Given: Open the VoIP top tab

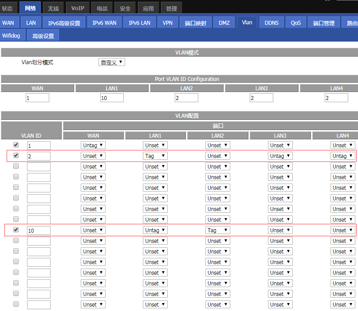Looking at the screenshot, I should pos(78,8).
